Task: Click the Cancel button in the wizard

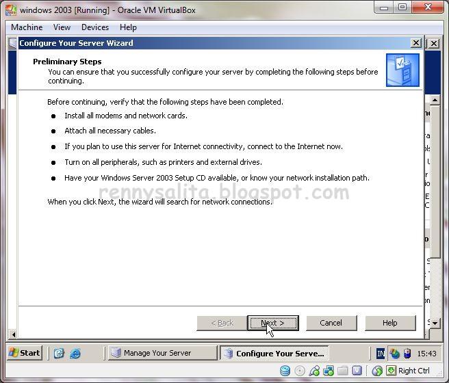Action: (x=331, y=323)
